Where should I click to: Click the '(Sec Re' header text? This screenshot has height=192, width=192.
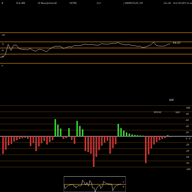click(x=167, y=3)
